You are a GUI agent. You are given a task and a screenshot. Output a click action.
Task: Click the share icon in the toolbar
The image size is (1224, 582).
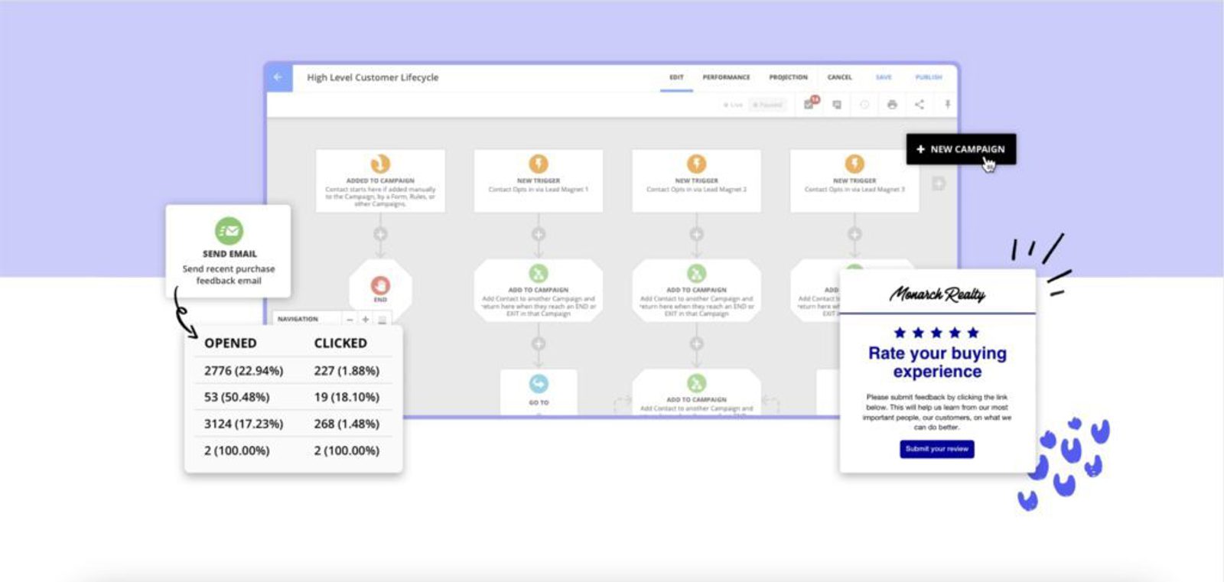click(920, 105)
